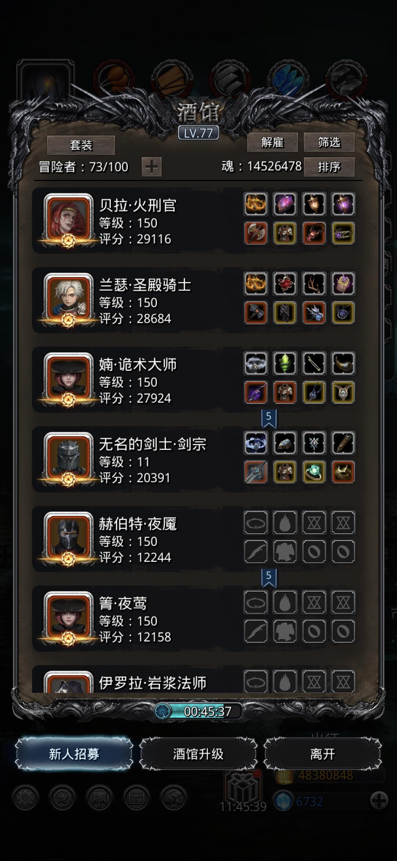The height and width of the screenshot is (861, 397).
Task: Select the empty dagger weapon slot of 赫伯特·夜魇
Action: [x=255, y=552]
